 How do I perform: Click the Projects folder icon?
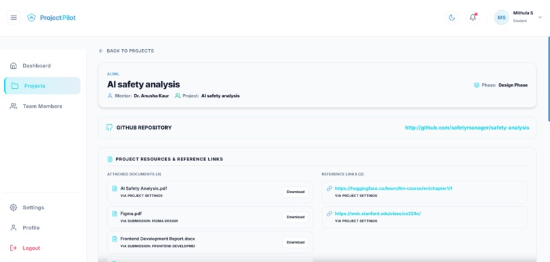coord(15,86)
